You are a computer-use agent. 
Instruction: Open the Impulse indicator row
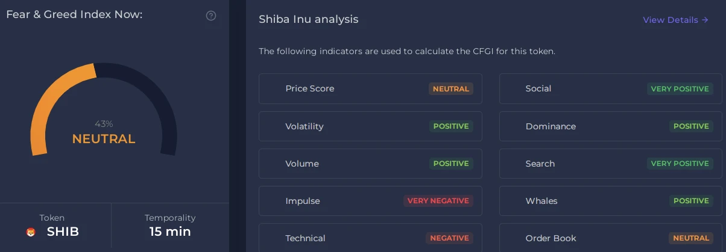[x=370, y=201]
